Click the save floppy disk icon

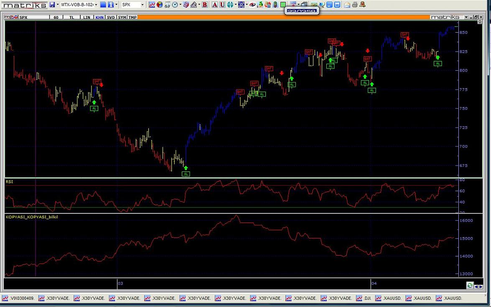[52, 5]
